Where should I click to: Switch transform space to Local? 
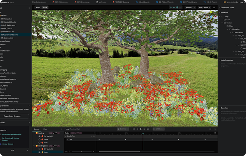click(45, 7)
